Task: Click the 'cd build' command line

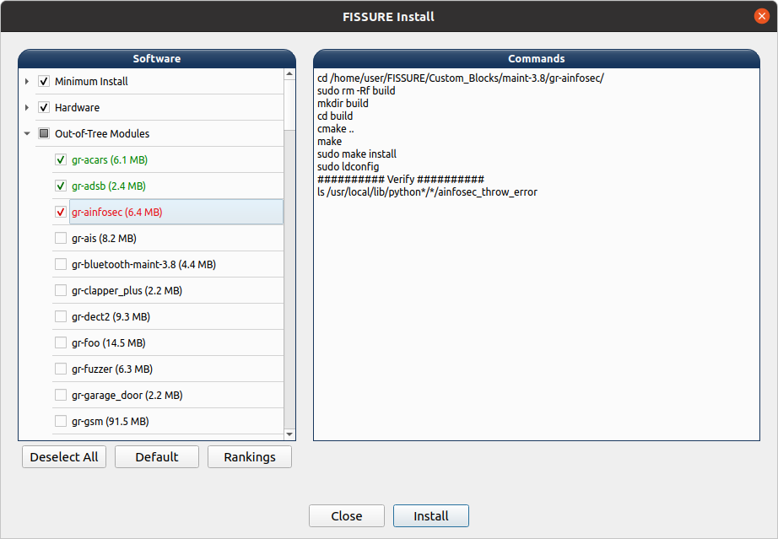Action: click(x=335, y=116)
